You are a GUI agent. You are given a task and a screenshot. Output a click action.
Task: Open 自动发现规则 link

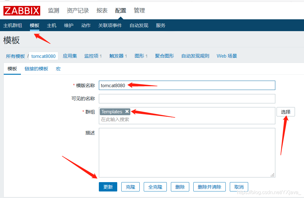pyautogui.click(x=195, y=56)
